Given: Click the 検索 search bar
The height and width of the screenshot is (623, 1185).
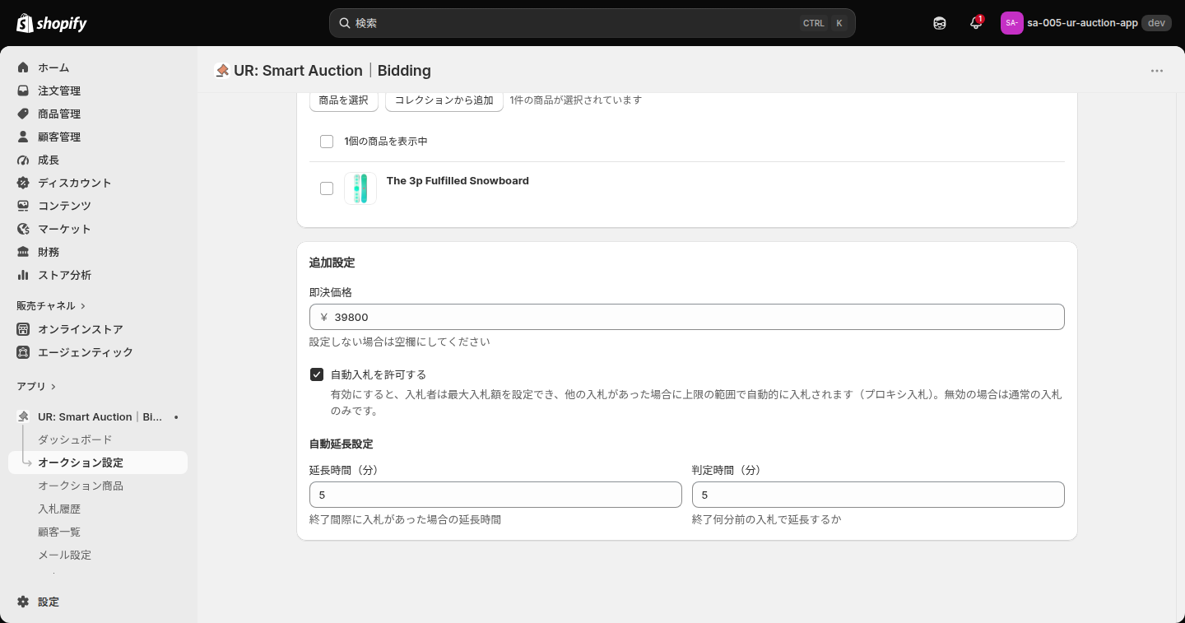Looking at the screenshot, I should click(x=592, y=23).
